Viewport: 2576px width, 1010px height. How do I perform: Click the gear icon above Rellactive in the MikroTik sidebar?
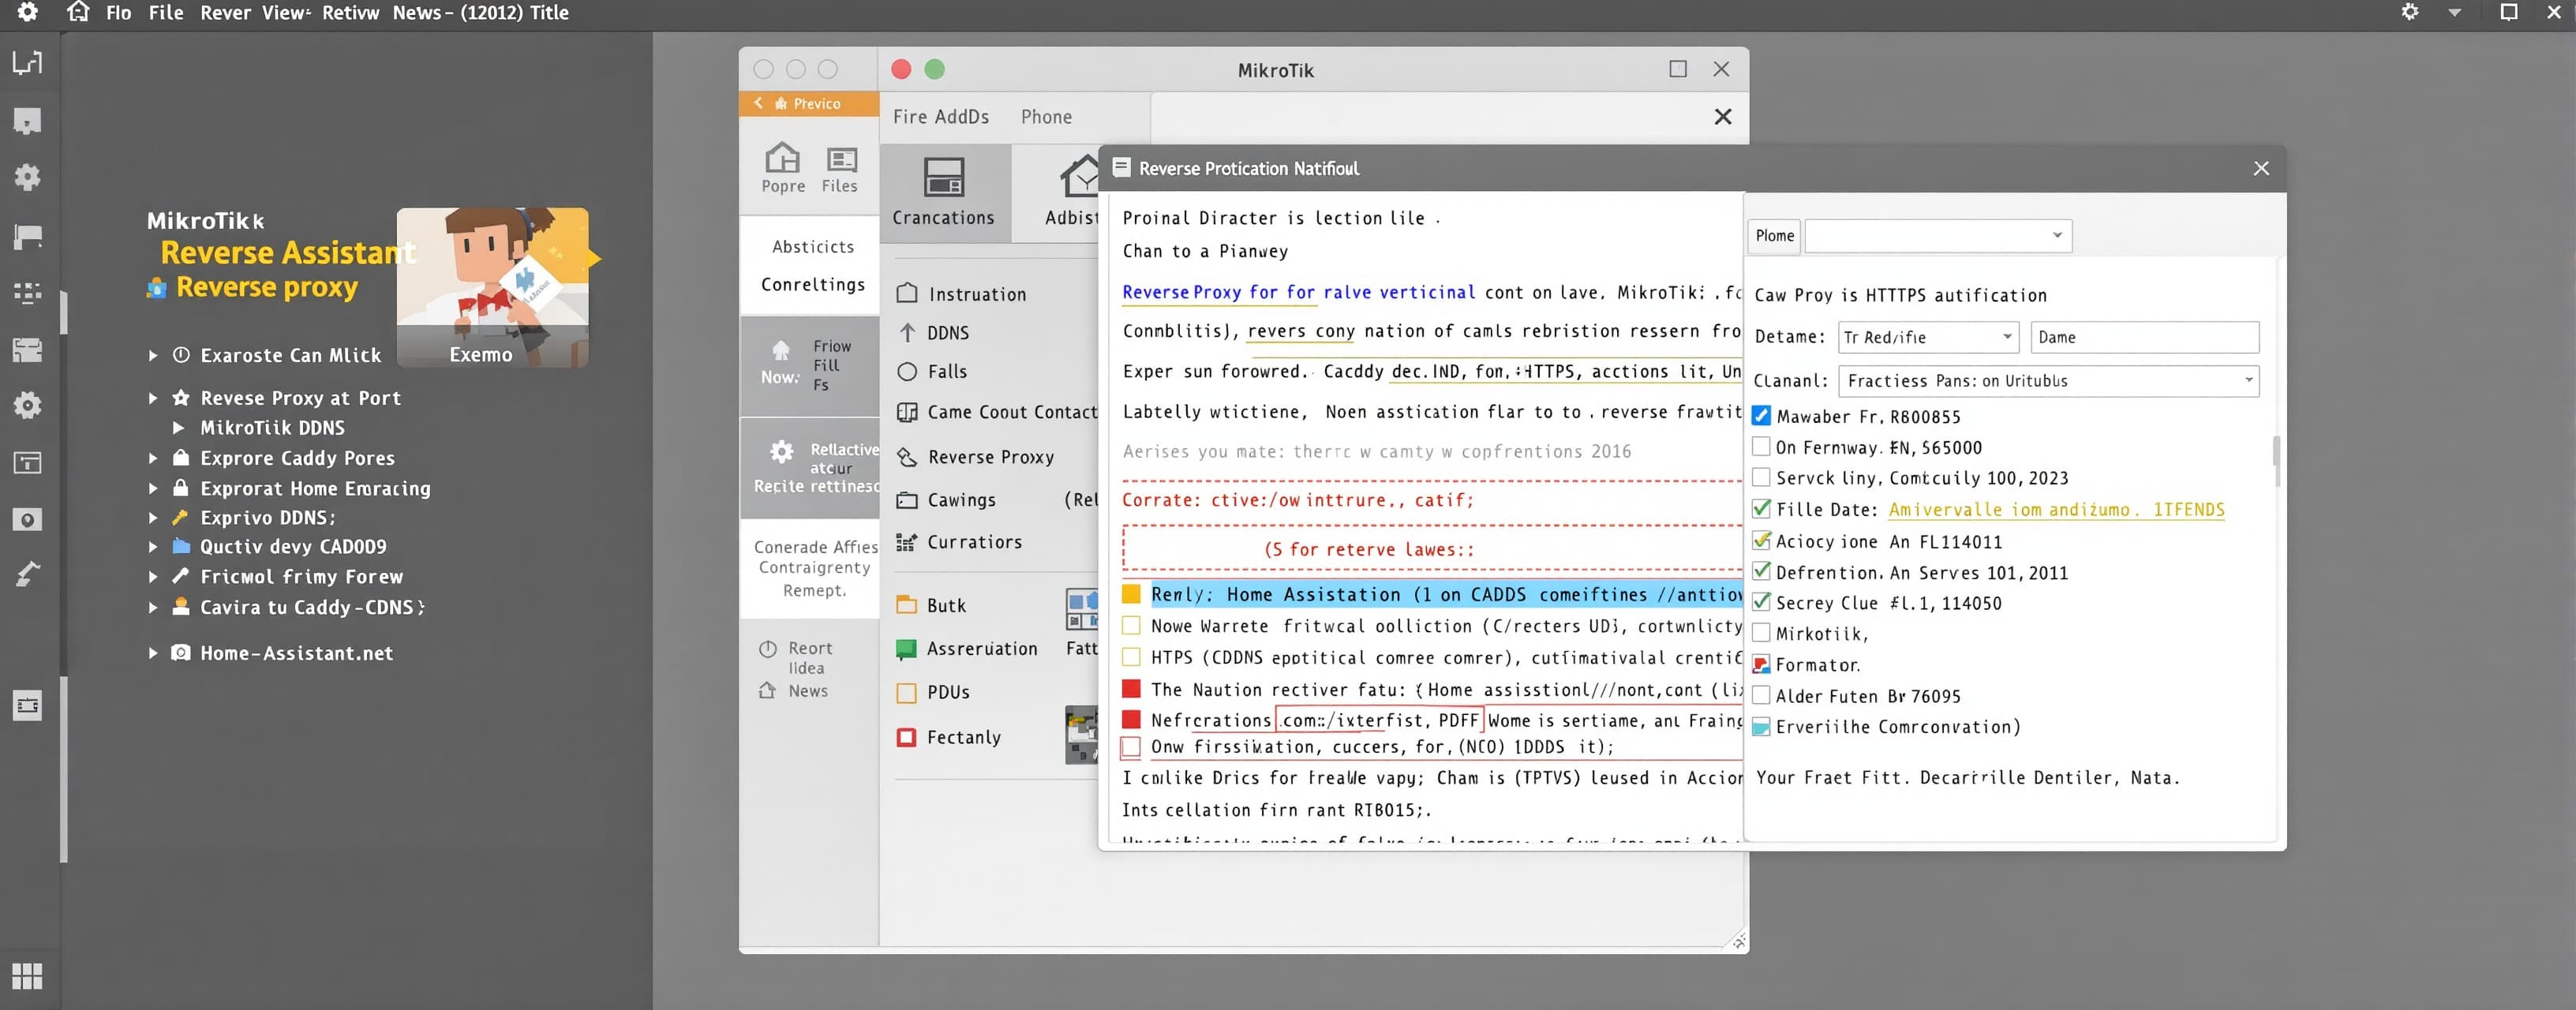782,451
